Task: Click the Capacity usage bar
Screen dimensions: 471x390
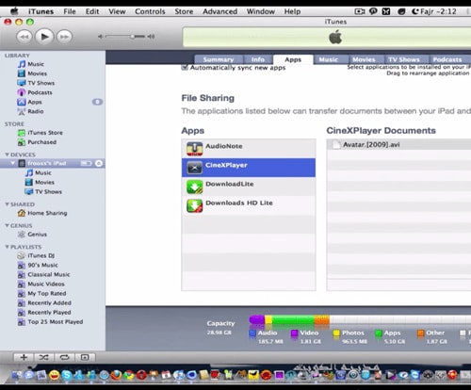Action: point(360,320)
